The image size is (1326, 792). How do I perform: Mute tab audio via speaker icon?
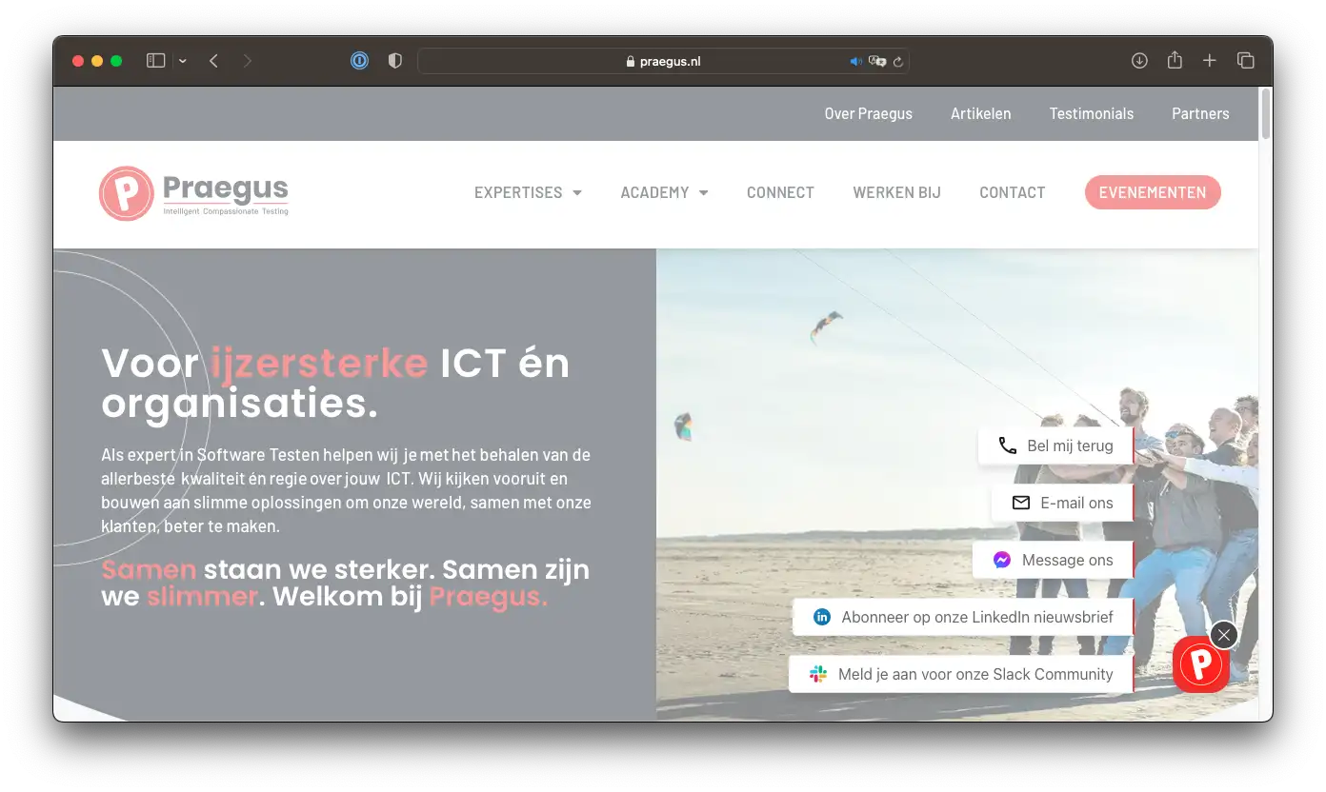pyautogui.click(x=855, y=61)
